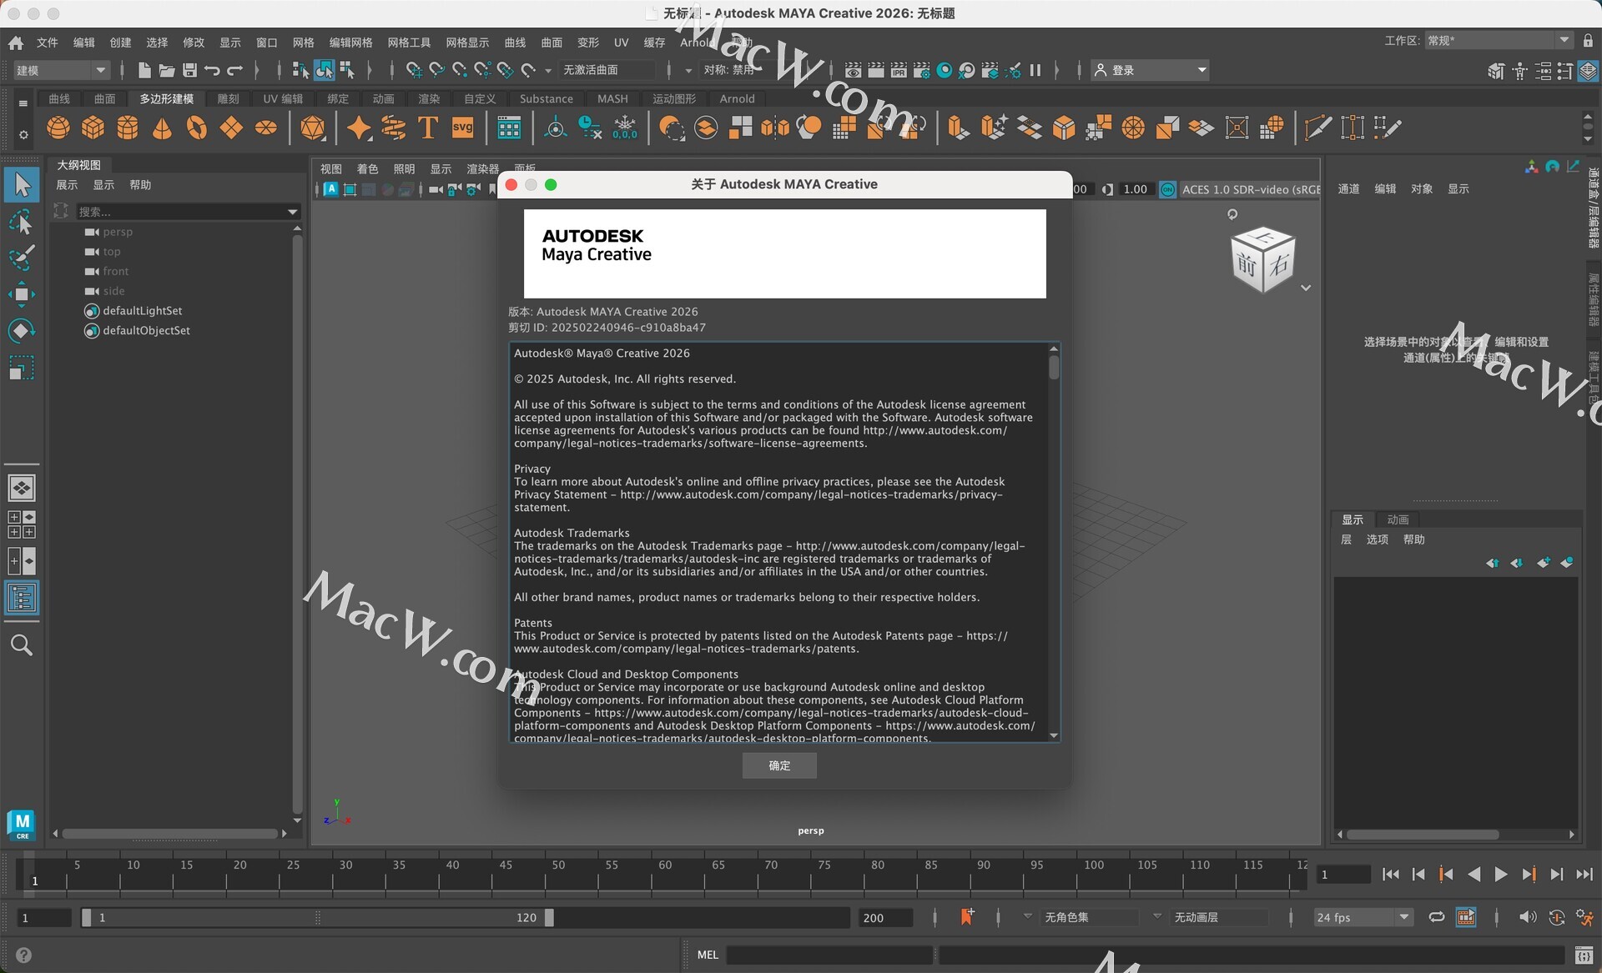The height and width of the screenshot is (973, 1602).
Task: Create a polygon cube from the shelf
Action: coord(93,128)
